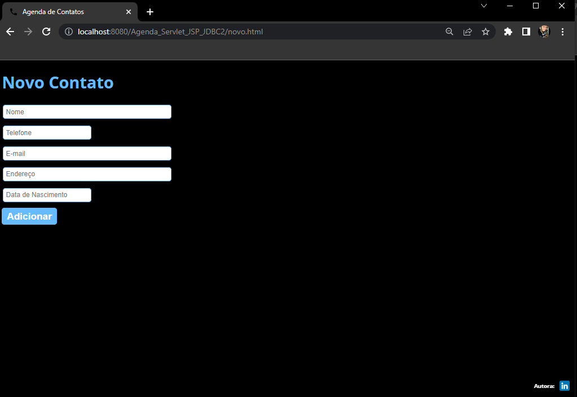Click inside the E-mail input field

(x=87, y=153)
